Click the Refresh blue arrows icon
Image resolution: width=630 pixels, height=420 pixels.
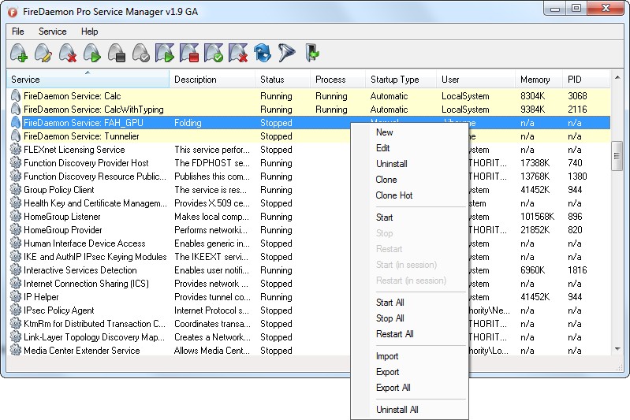coord(263,54)
